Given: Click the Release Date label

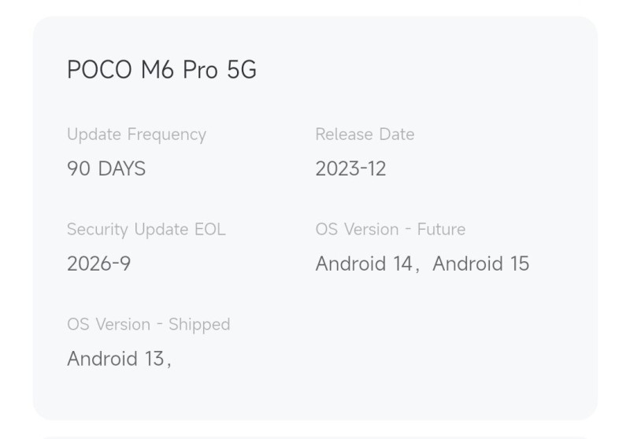Looking at the screenshot, I should click(x=365, y=134).
